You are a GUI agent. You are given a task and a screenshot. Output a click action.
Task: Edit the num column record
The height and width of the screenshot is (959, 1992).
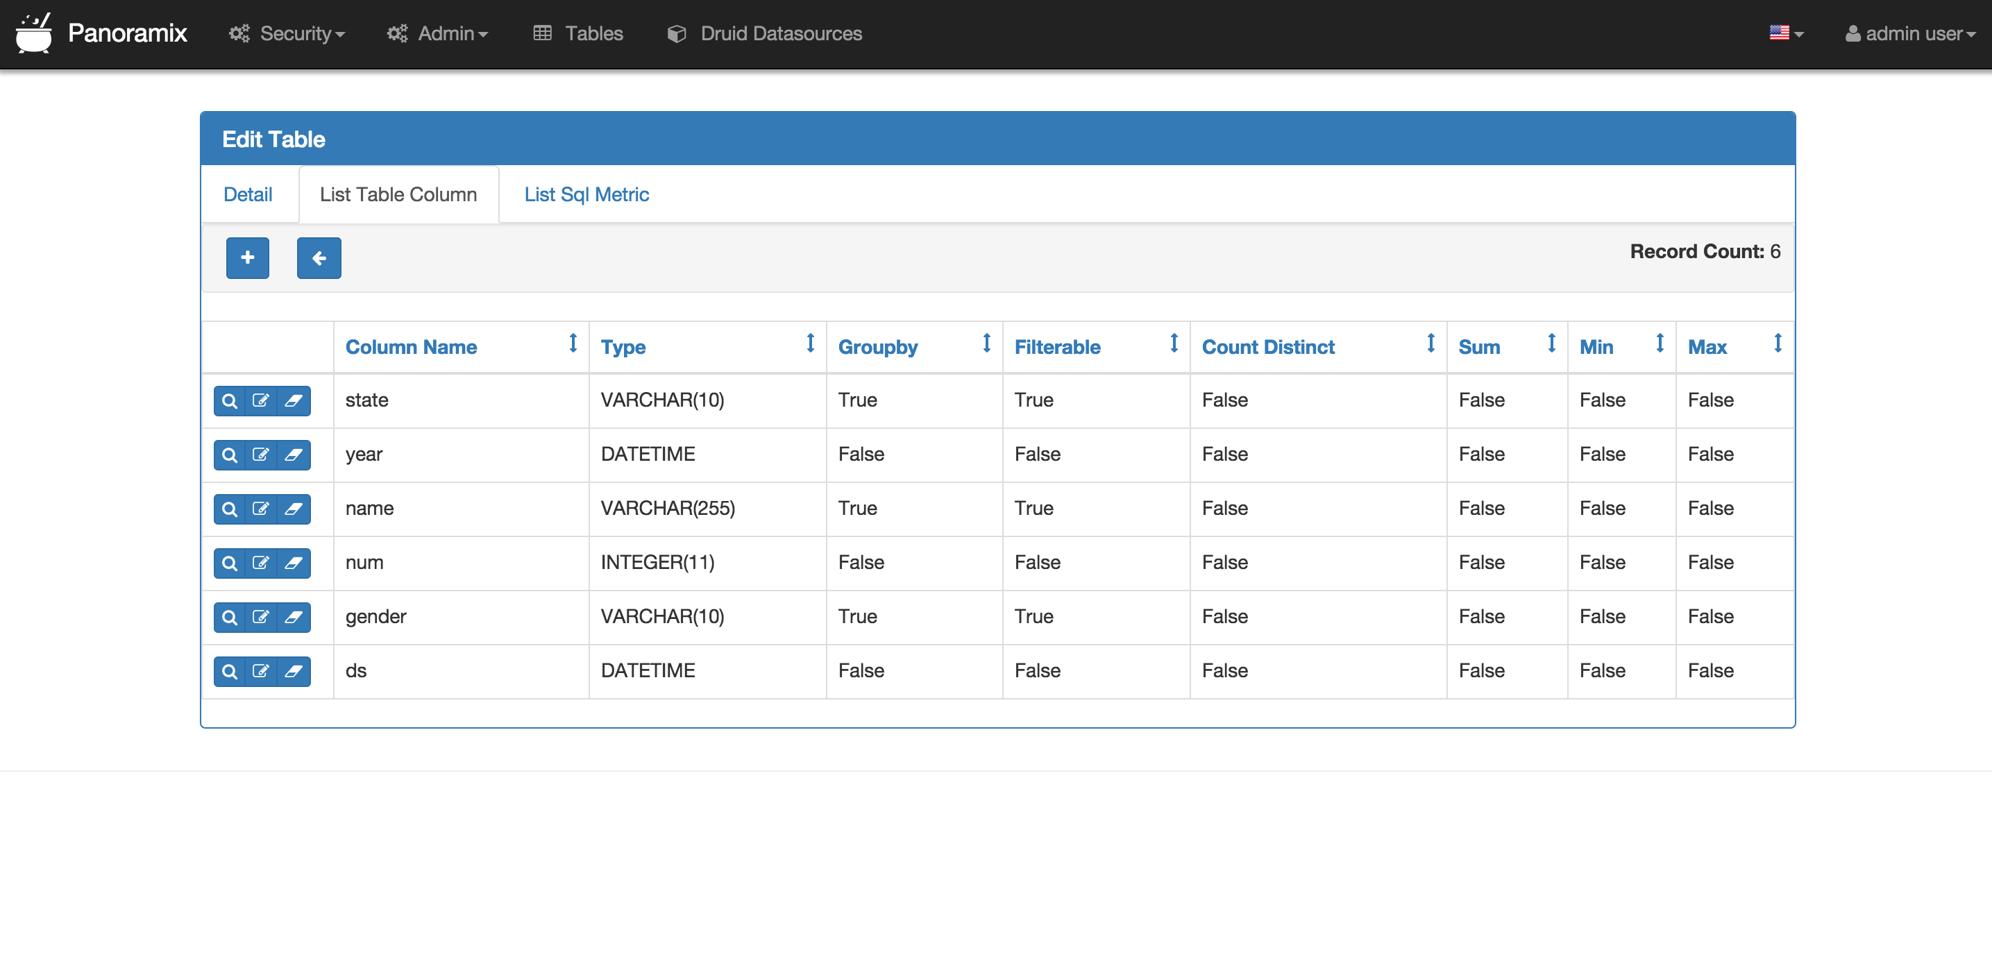pyautogui.click(x=260, y=563)
